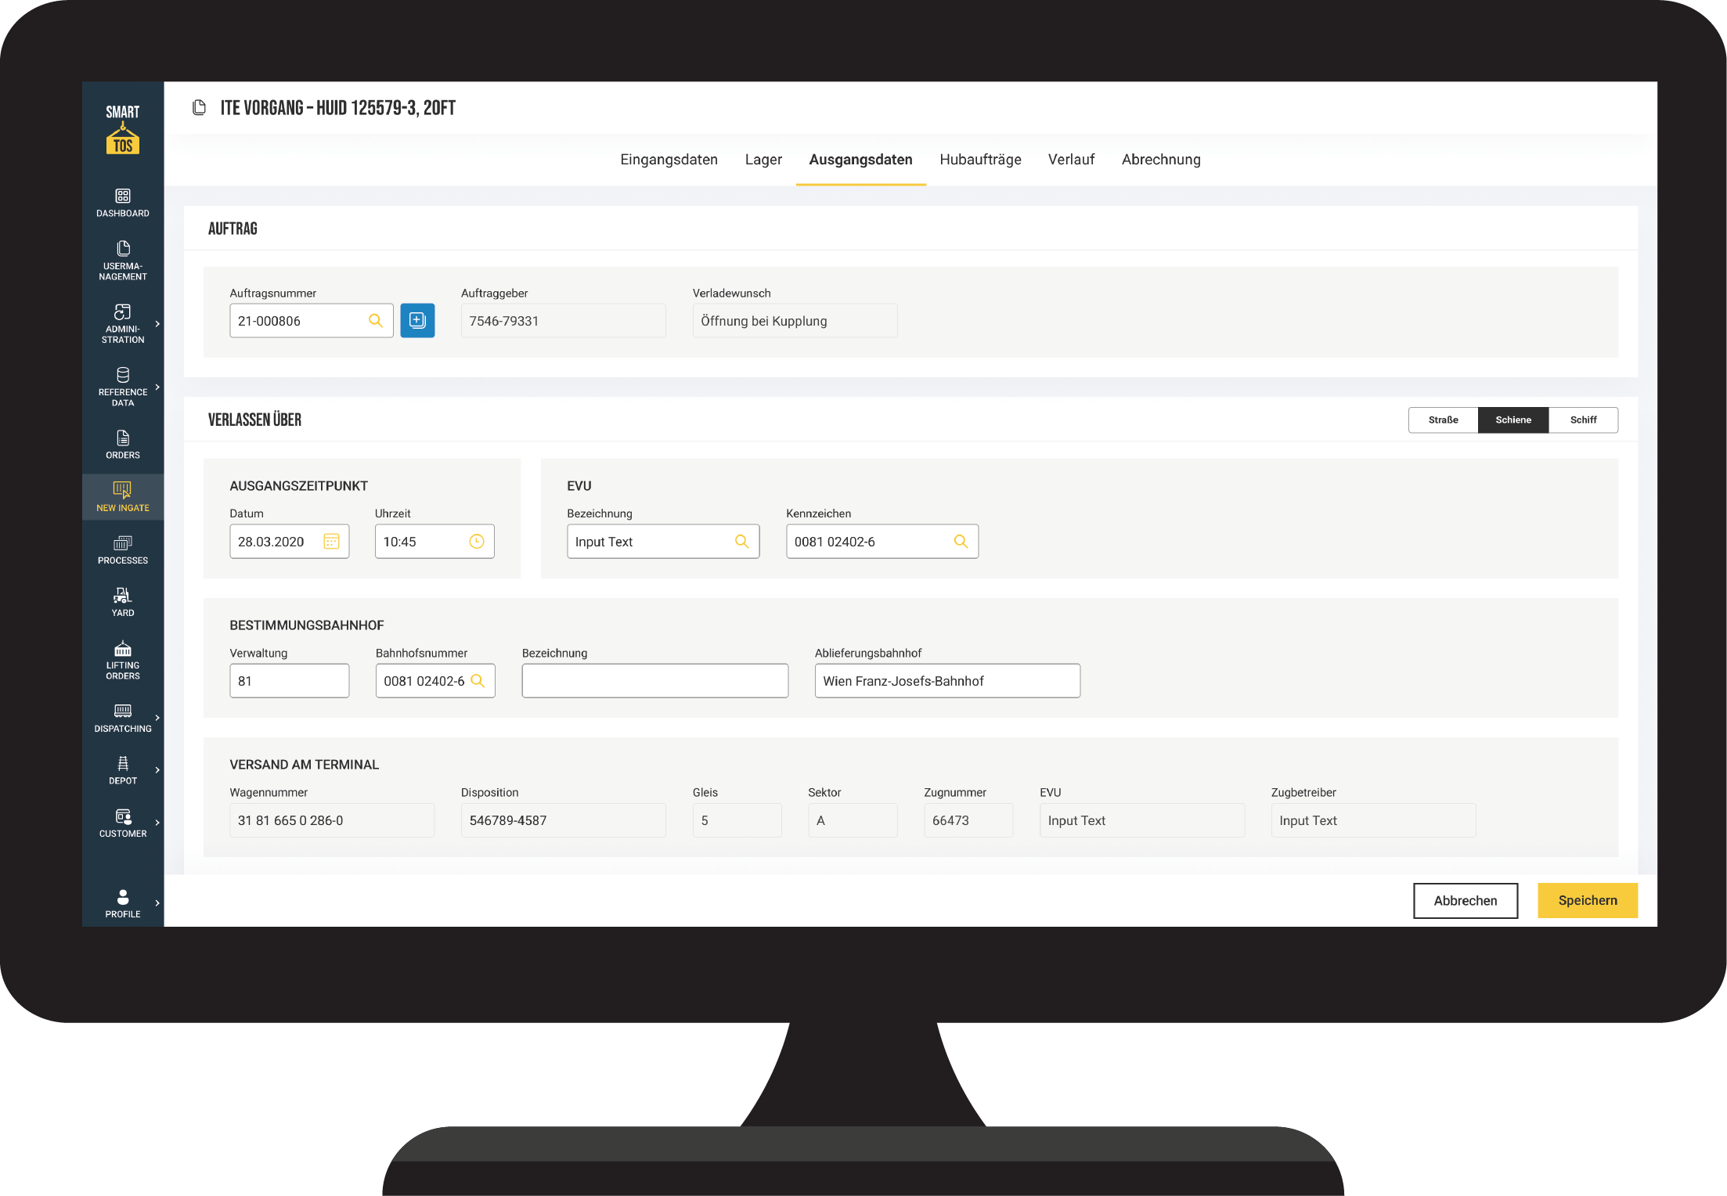The width and height of the screenshot is (1727, 1196).
Task: Click the Ablieferungsbahnhof field
Action: pyautogui.click(x=947, y=681)
